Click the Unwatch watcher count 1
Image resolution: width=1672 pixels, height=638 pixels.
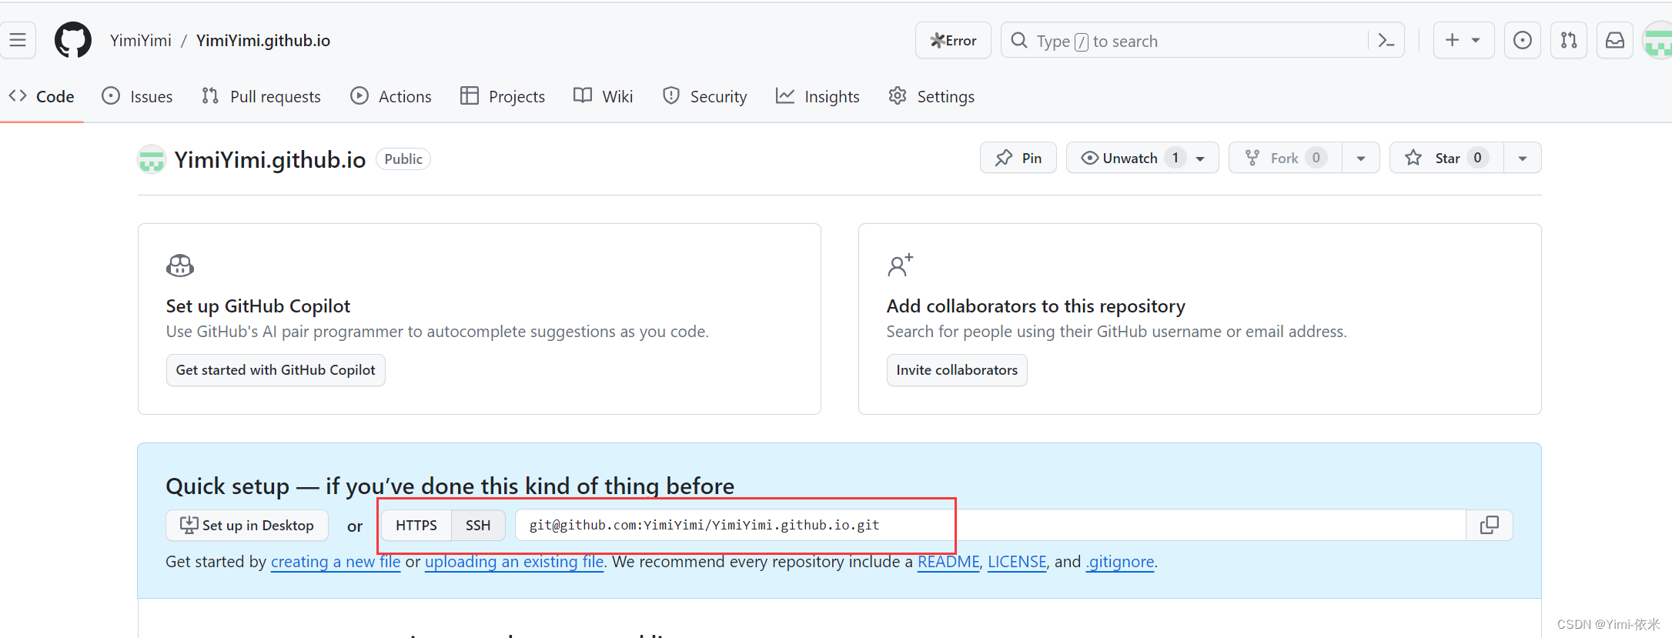coord(1175,158)
